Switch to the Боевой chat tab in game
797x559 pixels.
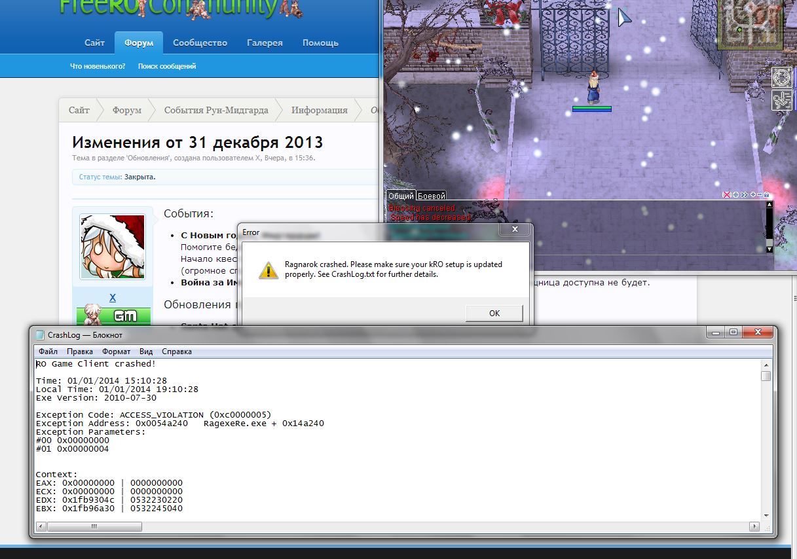click(x=432, y=196)
